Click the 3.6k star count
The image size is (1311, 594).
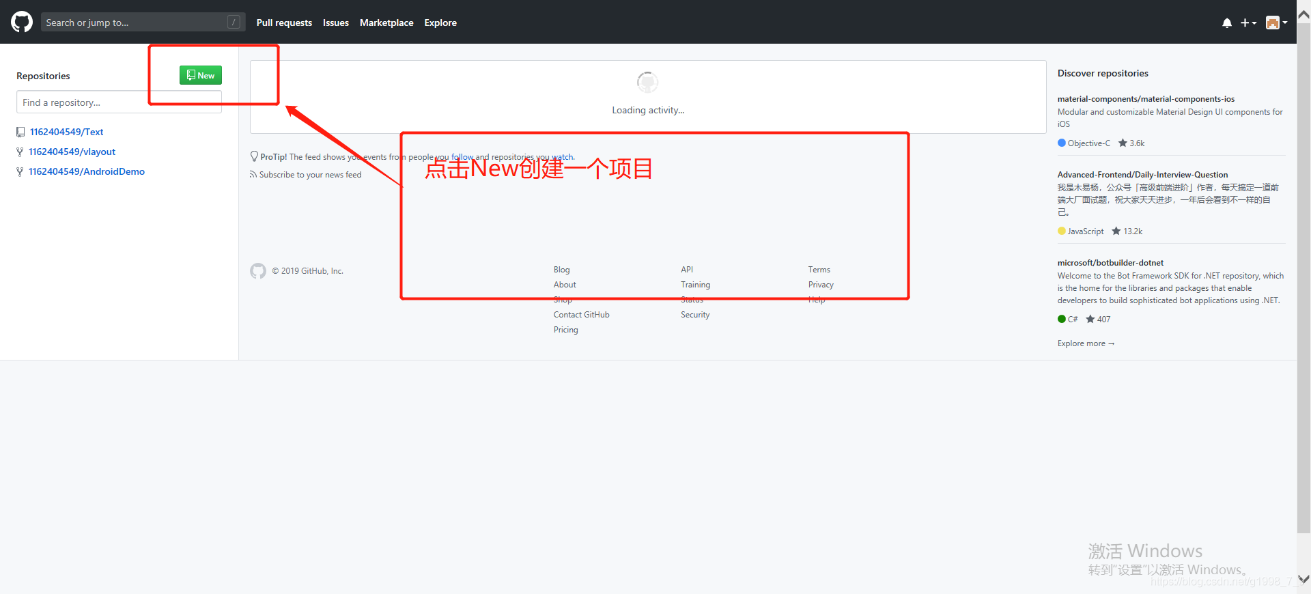(x=1131, y=143)
